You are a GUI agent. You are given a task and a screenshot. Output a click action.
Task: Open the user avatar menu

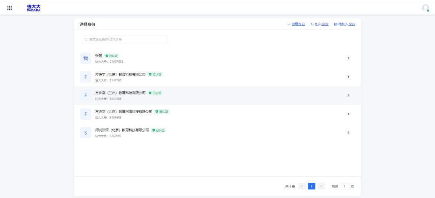click(x=425, y=8)
